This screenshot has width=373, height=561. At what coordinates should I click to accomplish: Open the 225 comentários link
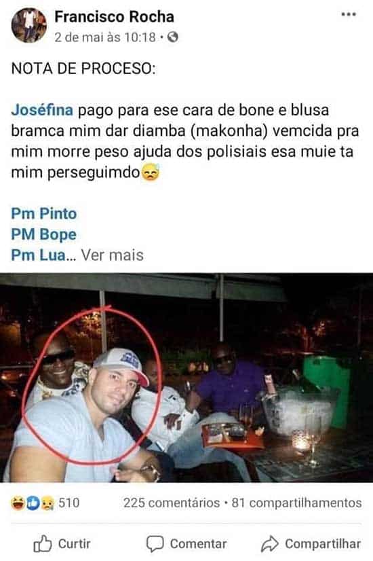coord(172,503)
